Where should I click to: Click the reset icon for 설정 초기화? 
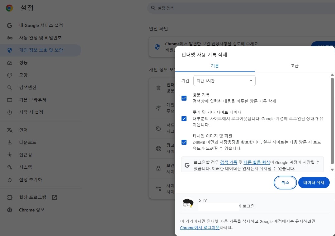(10, 180)
